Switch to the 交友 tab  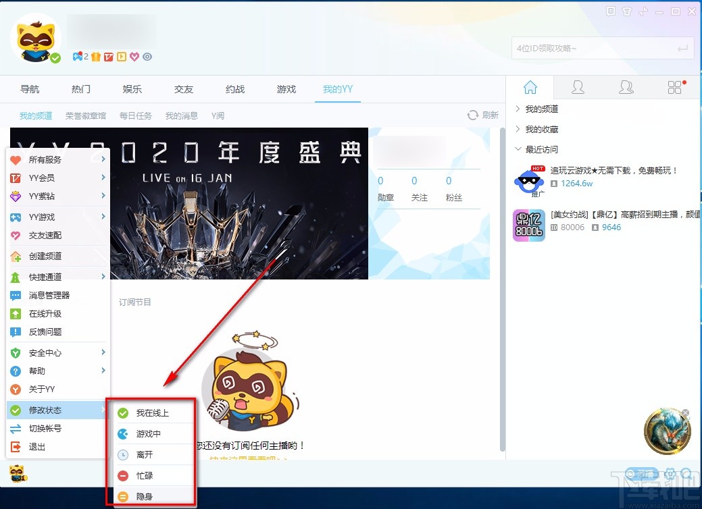click(184, 89)
